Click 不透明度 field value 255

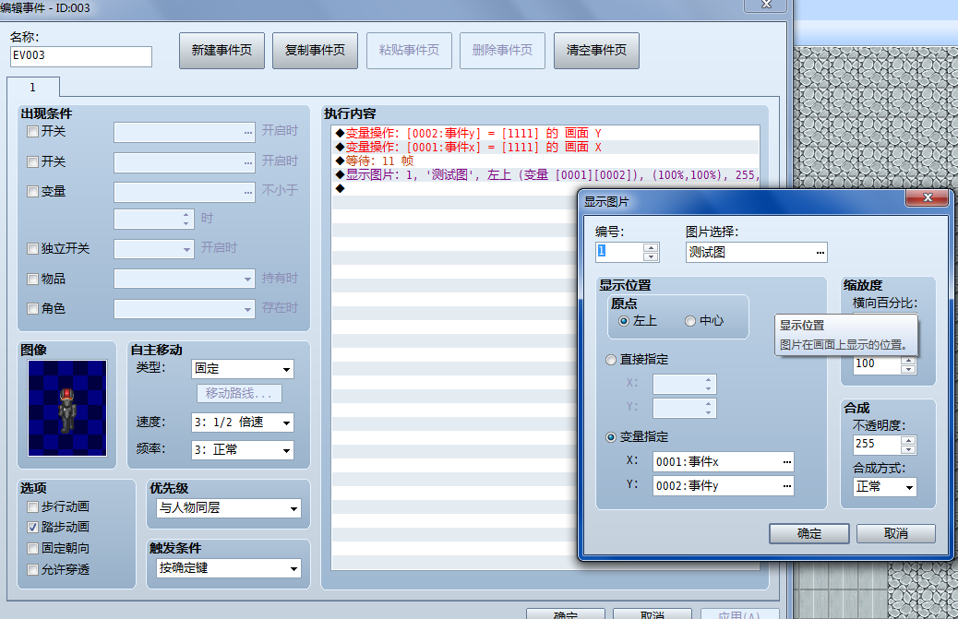tap(878, 445)
